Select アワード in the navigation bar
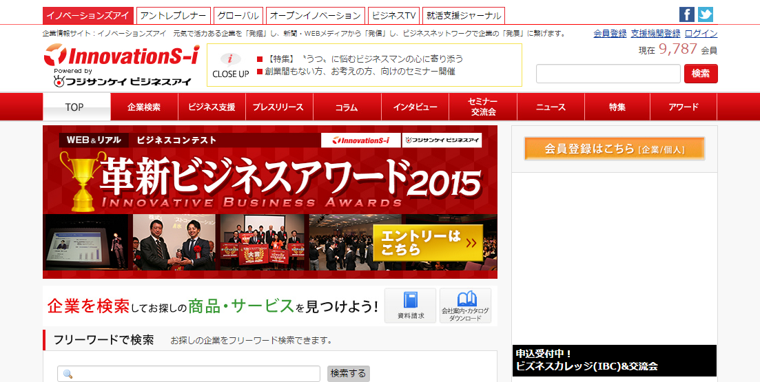The image size is (760, 382). [x=684, y=107]
